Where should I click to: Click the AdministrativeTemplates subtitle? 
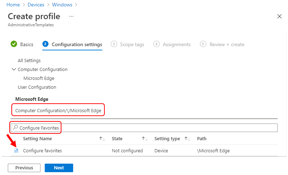[31, 25]
